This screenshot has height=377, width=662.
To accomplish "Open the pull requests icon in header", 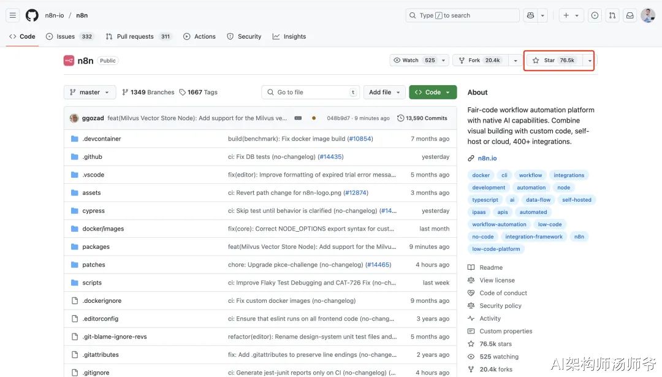I will point(612,15).
